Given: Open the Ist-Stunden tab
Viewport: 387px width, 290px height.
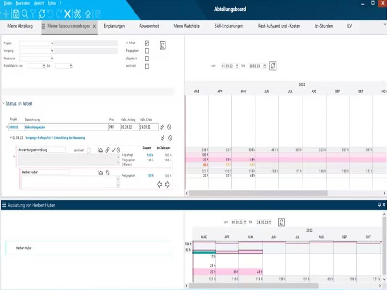Looking at the screenshot, I should click(324, 26).
